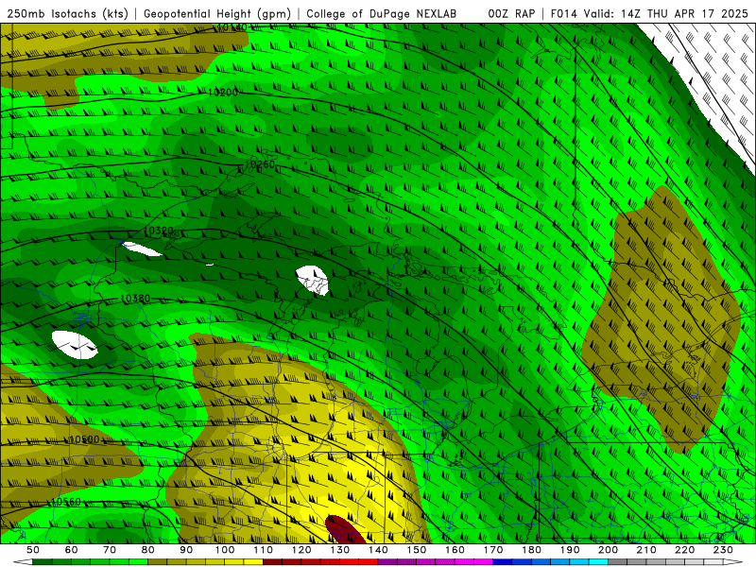Click the colorbar label 50
756x567 pixels.
point(33,550)
